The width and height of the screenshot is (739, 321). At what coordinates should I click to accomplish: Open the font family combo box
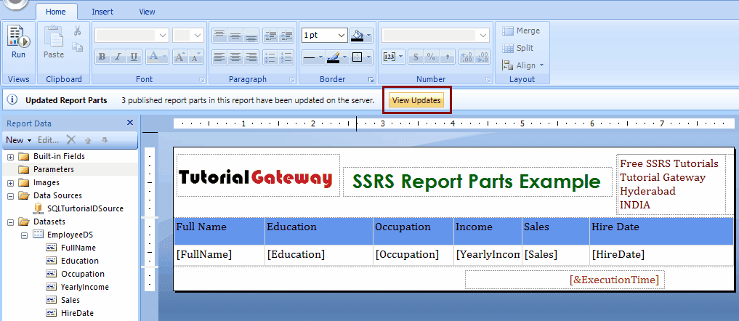click(x=132, y=35)
